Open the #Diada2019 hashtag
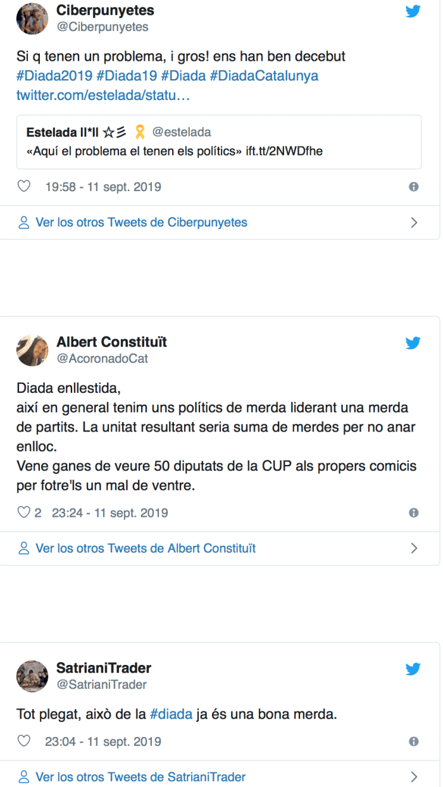The image size is (443, 787). point(54,76)
